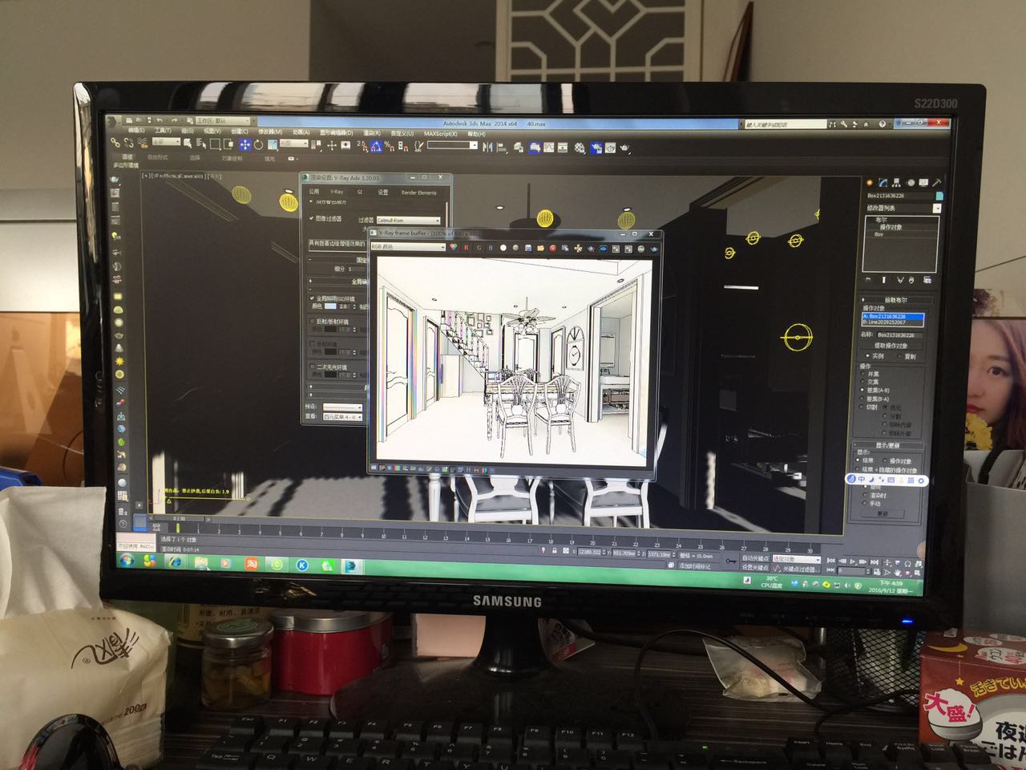
Task: Enable the 二次无光环境 checkbox
Action: point(312,367)
